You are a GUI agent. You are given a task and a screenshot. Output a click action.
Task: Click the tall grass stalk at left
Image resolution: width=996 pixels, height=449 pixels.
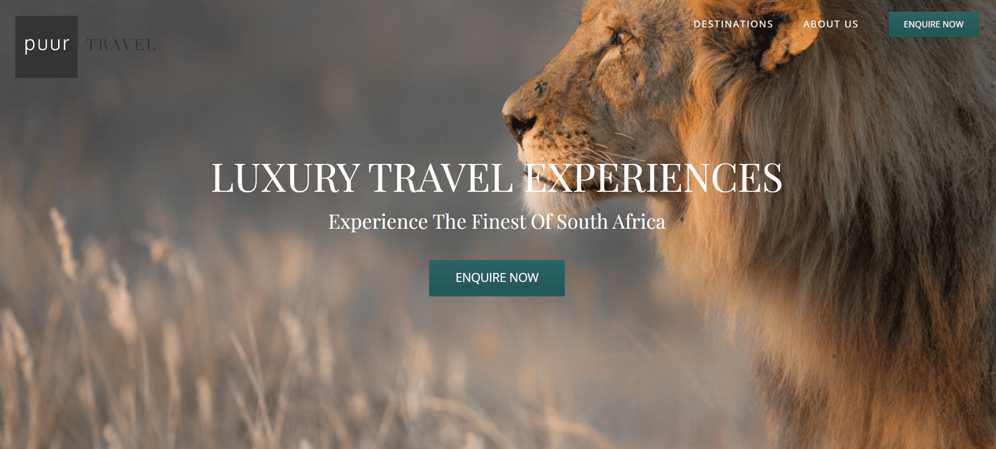(x=62, y=242)
